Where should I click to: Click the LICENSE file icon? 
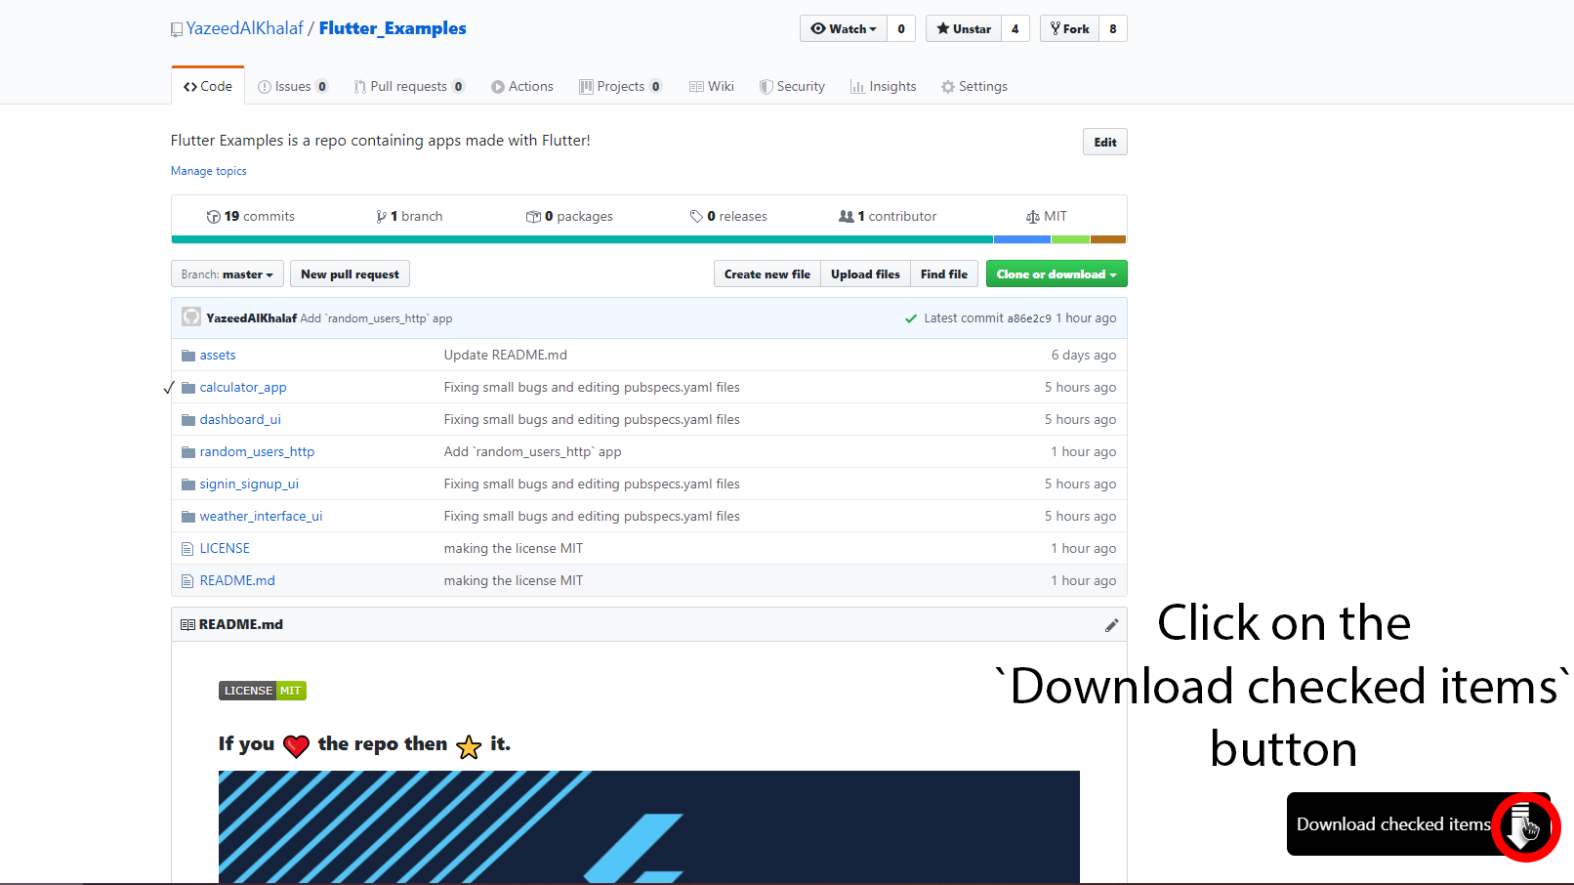click(187, 549)
